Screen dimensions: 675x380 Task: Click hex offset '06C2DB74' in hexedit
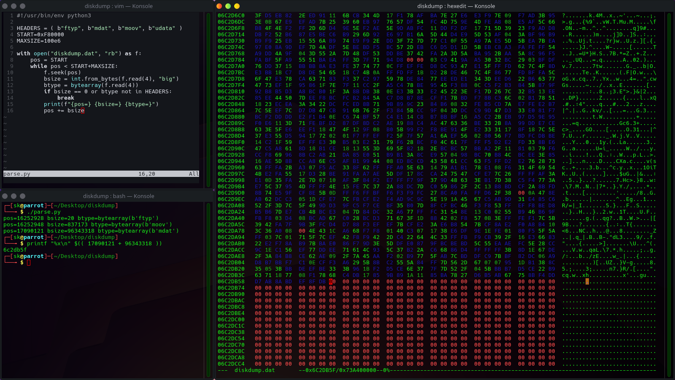pyautogui.click(x=231, y=288)
